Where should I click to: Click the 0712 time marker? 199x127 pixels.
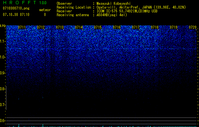click(41, 27)
